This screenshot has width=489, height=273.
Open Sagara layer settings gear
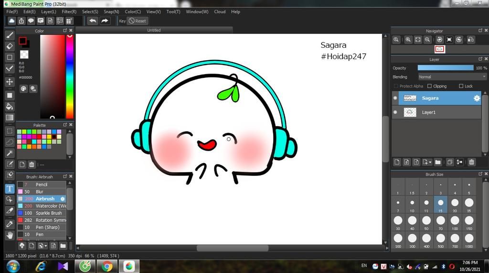point(477,98)
